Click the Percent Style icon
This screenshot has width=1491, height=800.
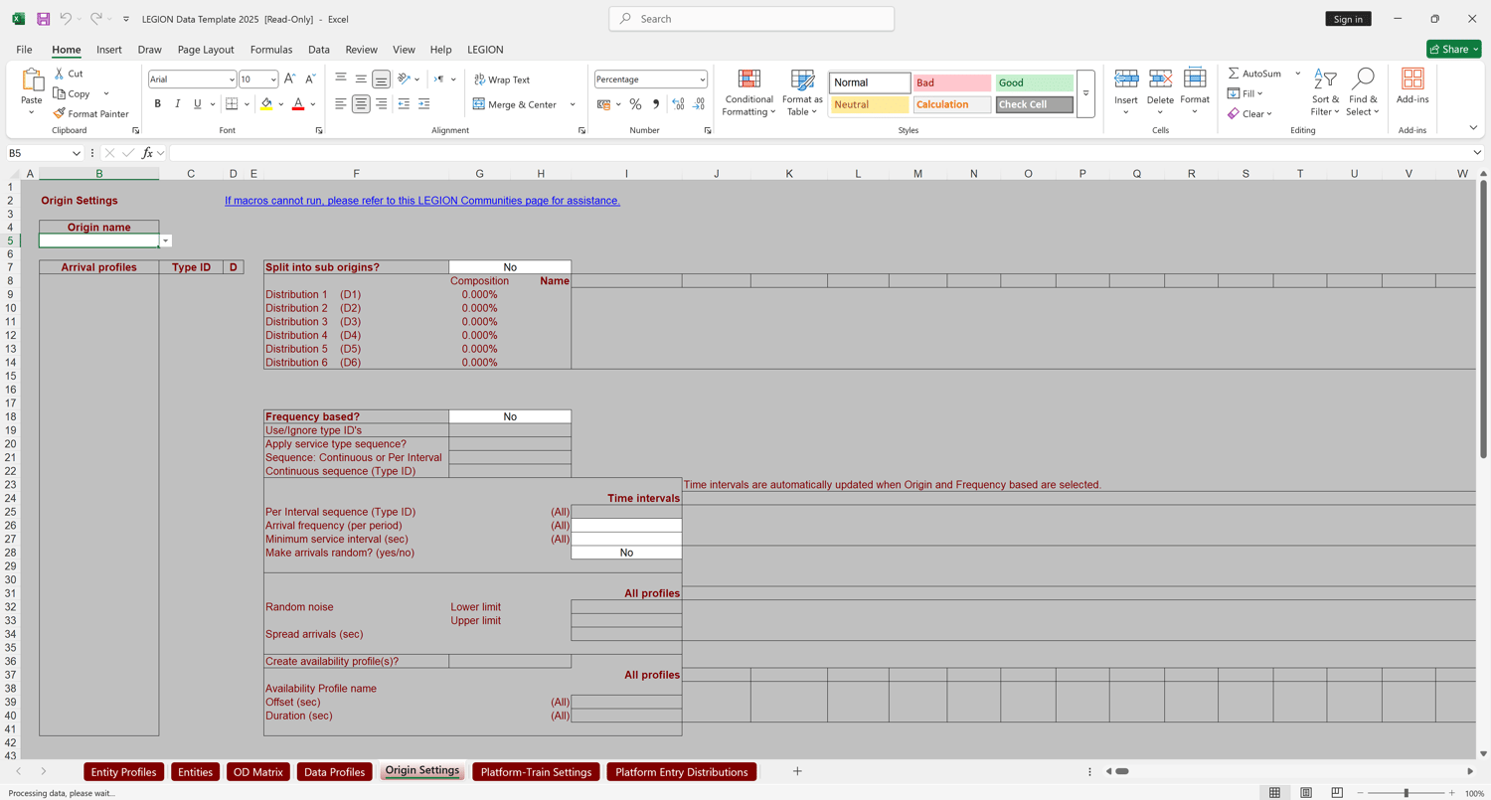pos(635,104)
